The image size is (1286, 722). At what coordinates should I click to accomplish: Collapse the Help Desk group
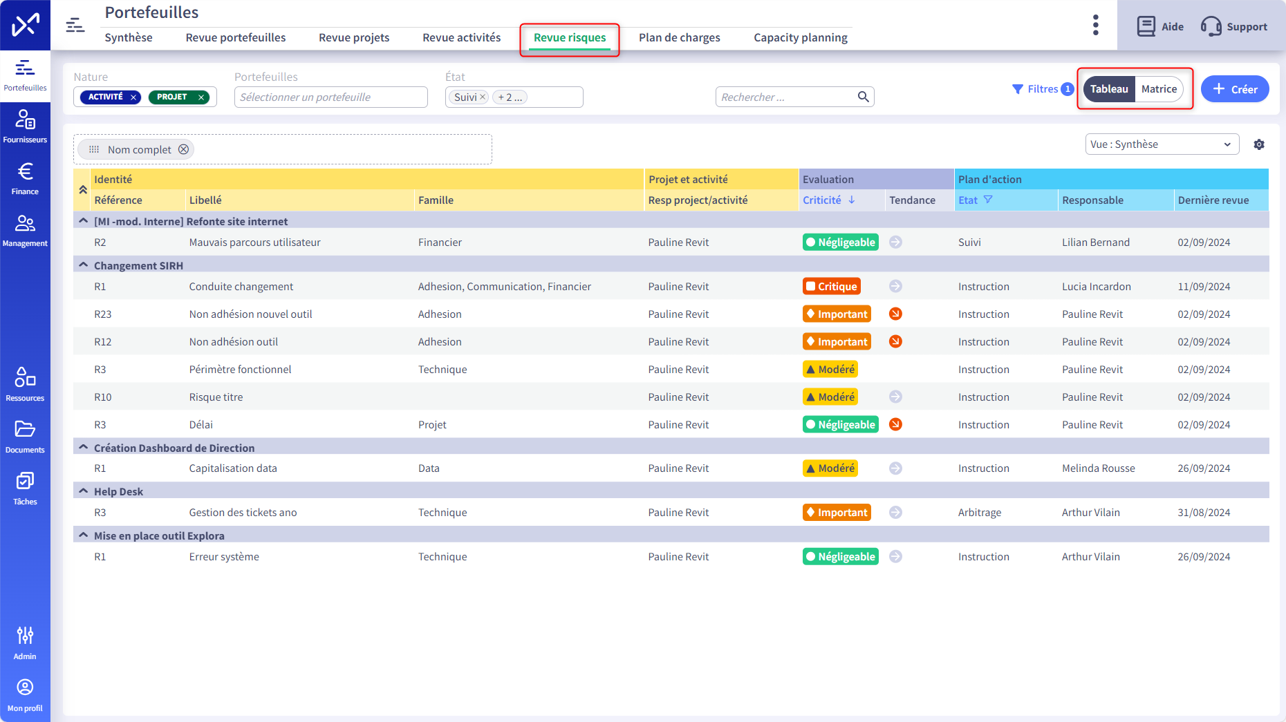click(83, 491)
